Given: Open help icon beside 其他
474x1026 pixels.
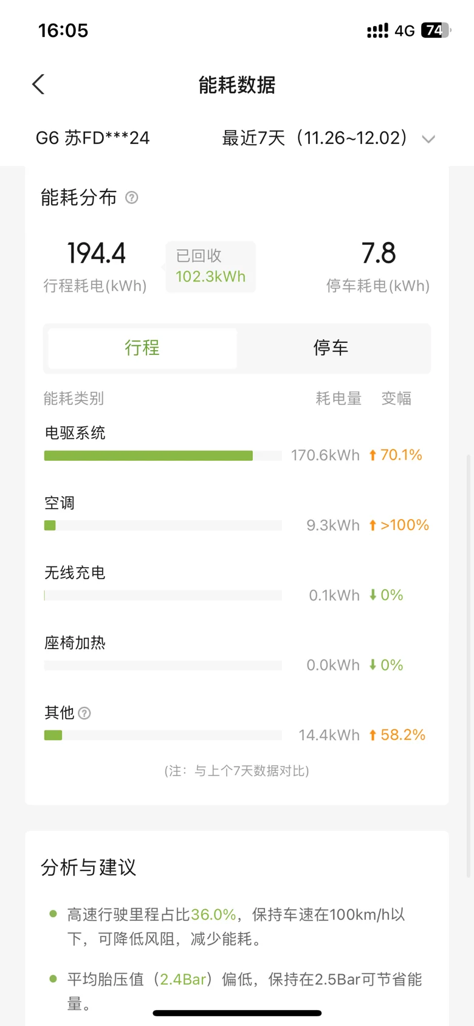Looking at the screenshot, I should tap(84, 713).
